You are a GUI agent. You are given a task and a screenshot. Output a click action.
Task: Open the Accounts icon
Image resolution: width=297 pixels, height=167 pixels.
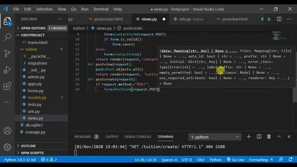pos(7,131)
